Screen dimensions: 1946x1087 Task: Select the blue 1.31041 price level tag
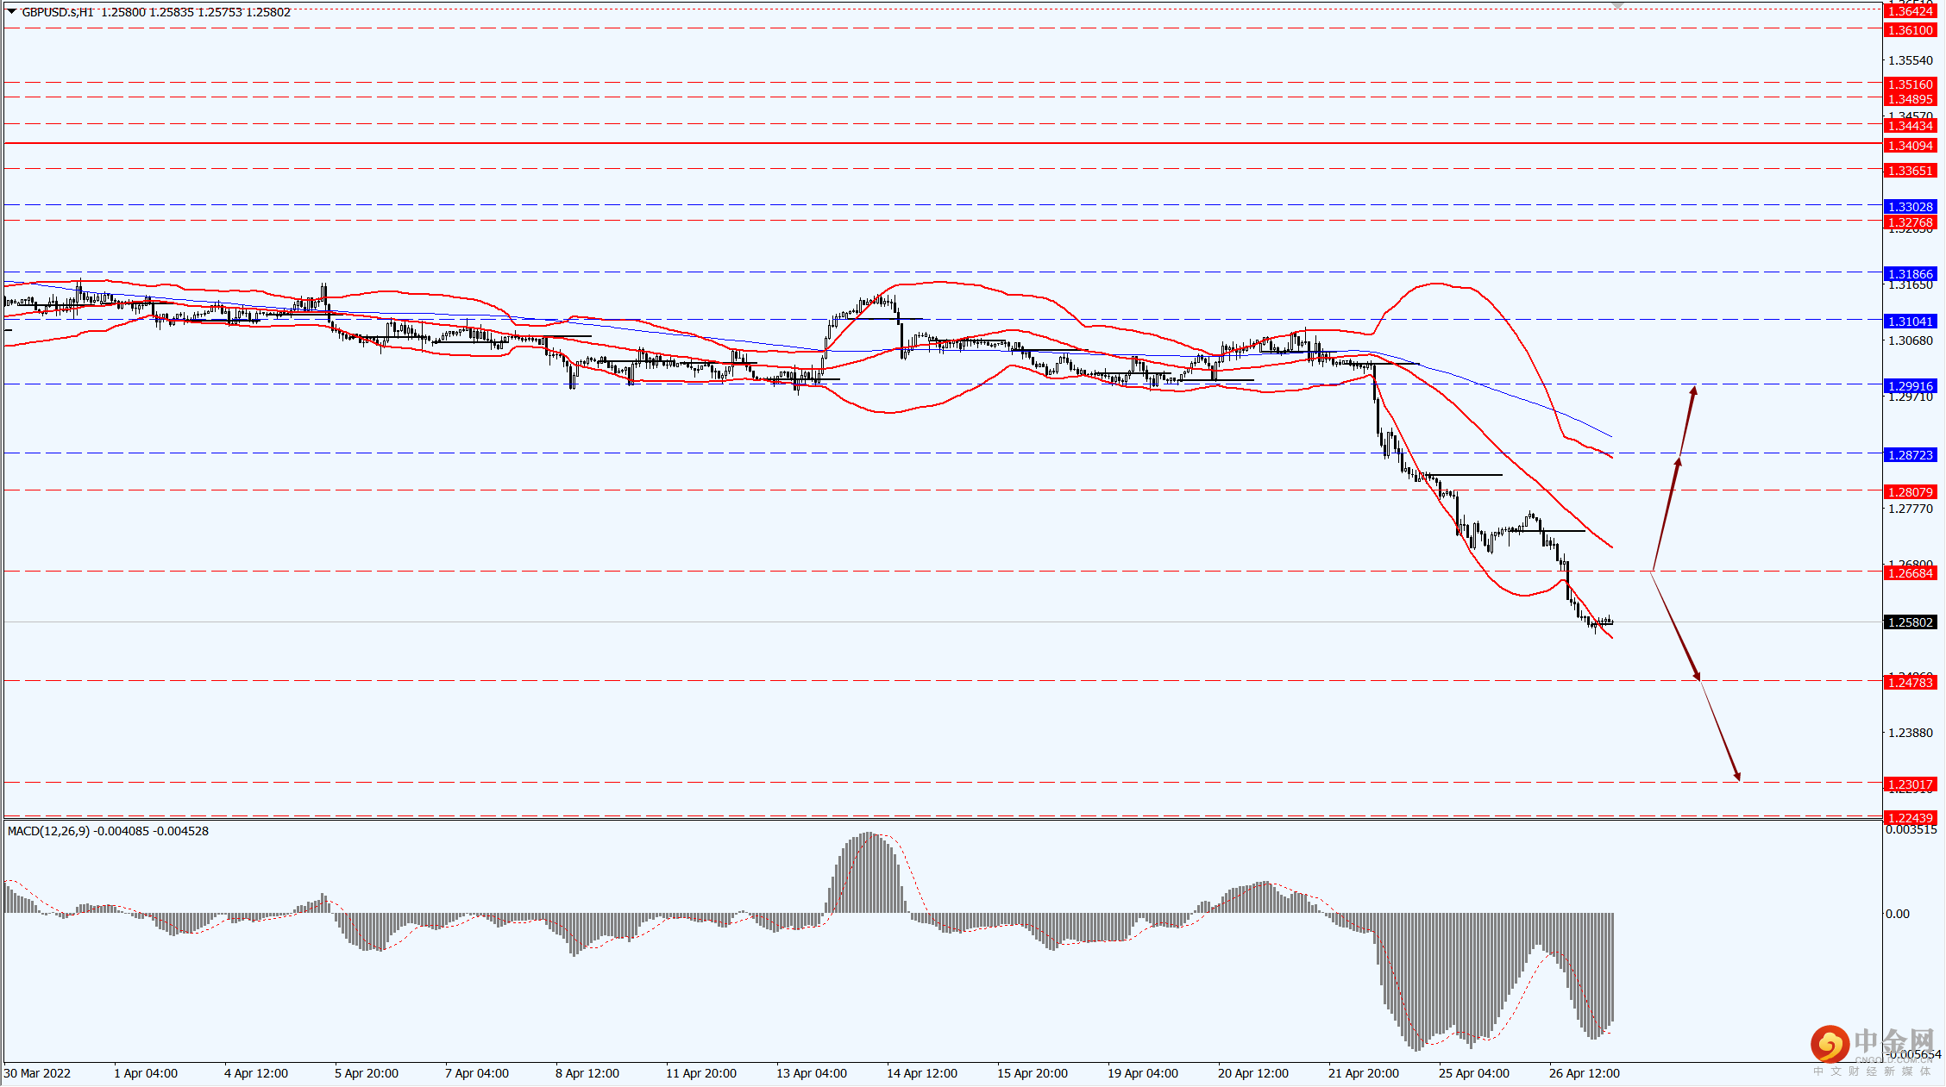pos(1910,322)
